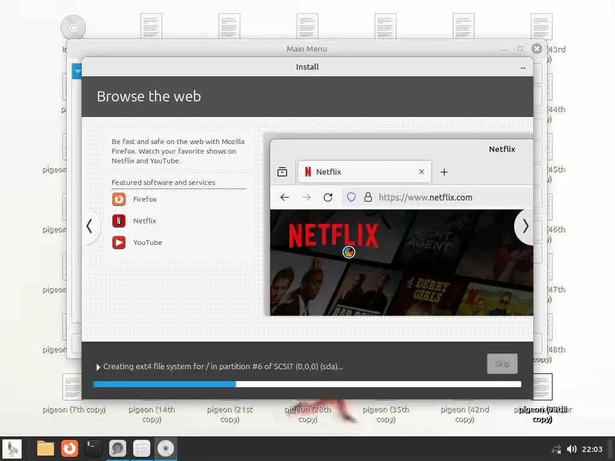Launch Firefox from the taskbar

point(70,448)
